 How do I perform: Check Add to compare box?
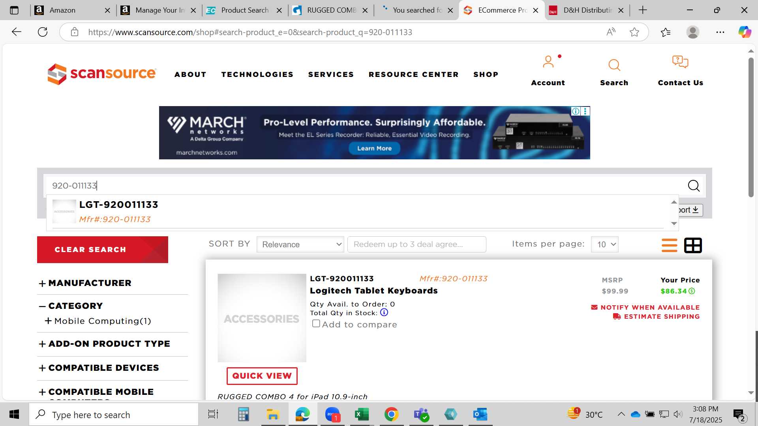316,323
